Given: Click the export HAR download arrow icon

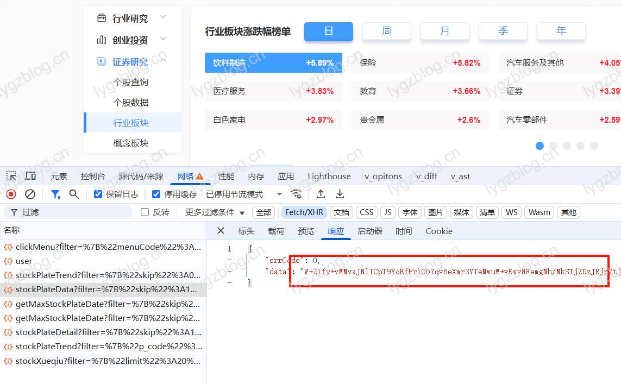Looking at the screenshot, I should 340,193.
